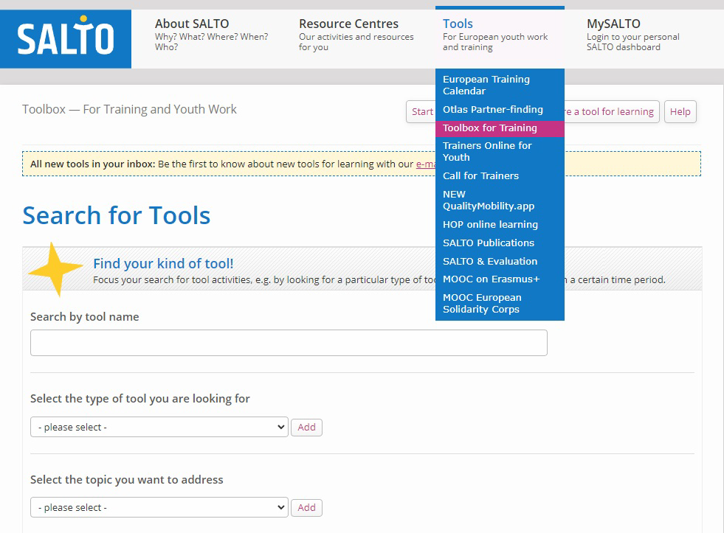
Task: Expand the topic dropdown
Action: [x=159, y=508]
